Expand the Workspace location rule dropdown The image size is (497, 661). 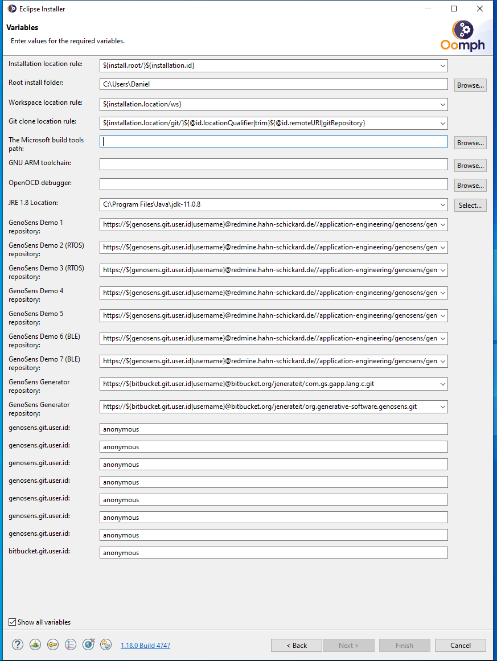click(442, 105)
